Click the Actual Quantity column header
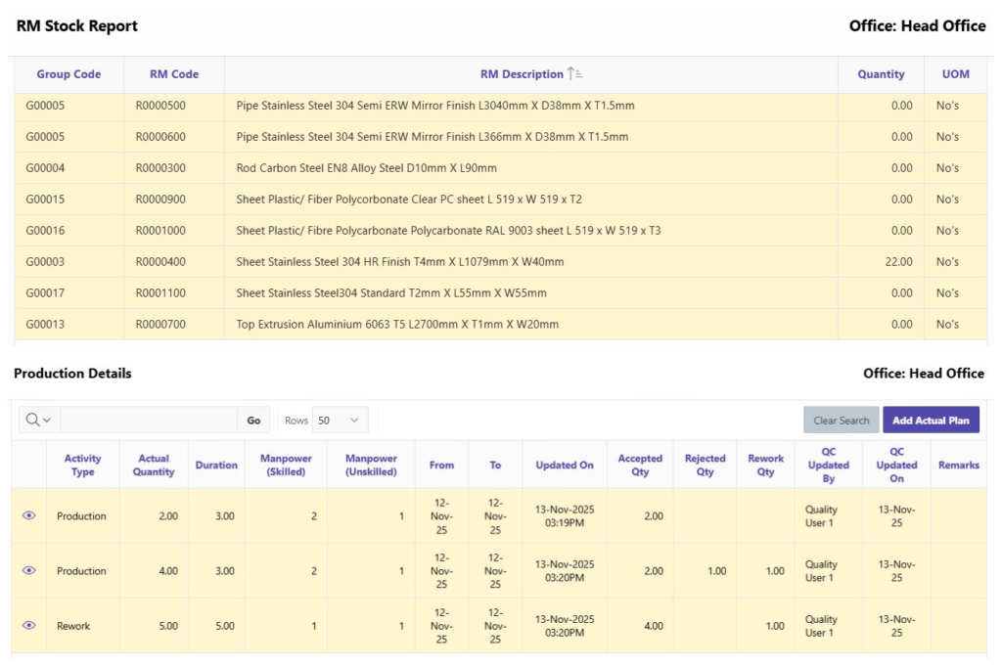This screenshot has width=1002, height=666. tap(154, 465)
